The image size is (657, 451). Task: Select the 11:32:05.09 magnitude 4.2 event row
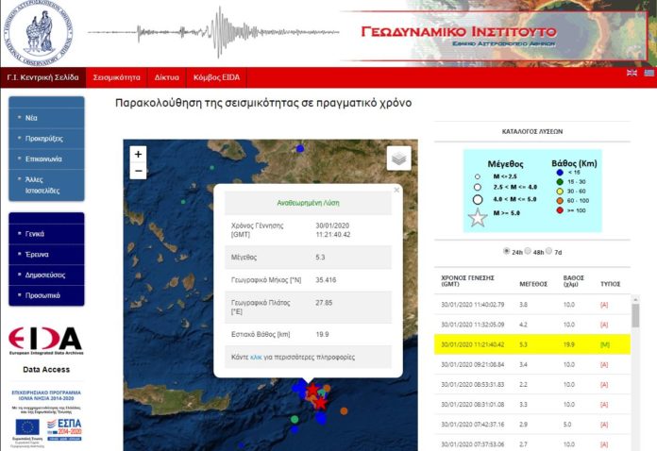pyautogui.click(x=532, y=325)
